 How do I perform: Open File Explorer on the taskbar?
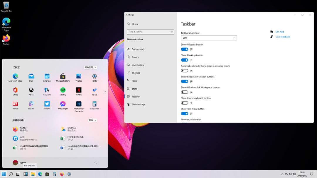[x=33, y=174]
